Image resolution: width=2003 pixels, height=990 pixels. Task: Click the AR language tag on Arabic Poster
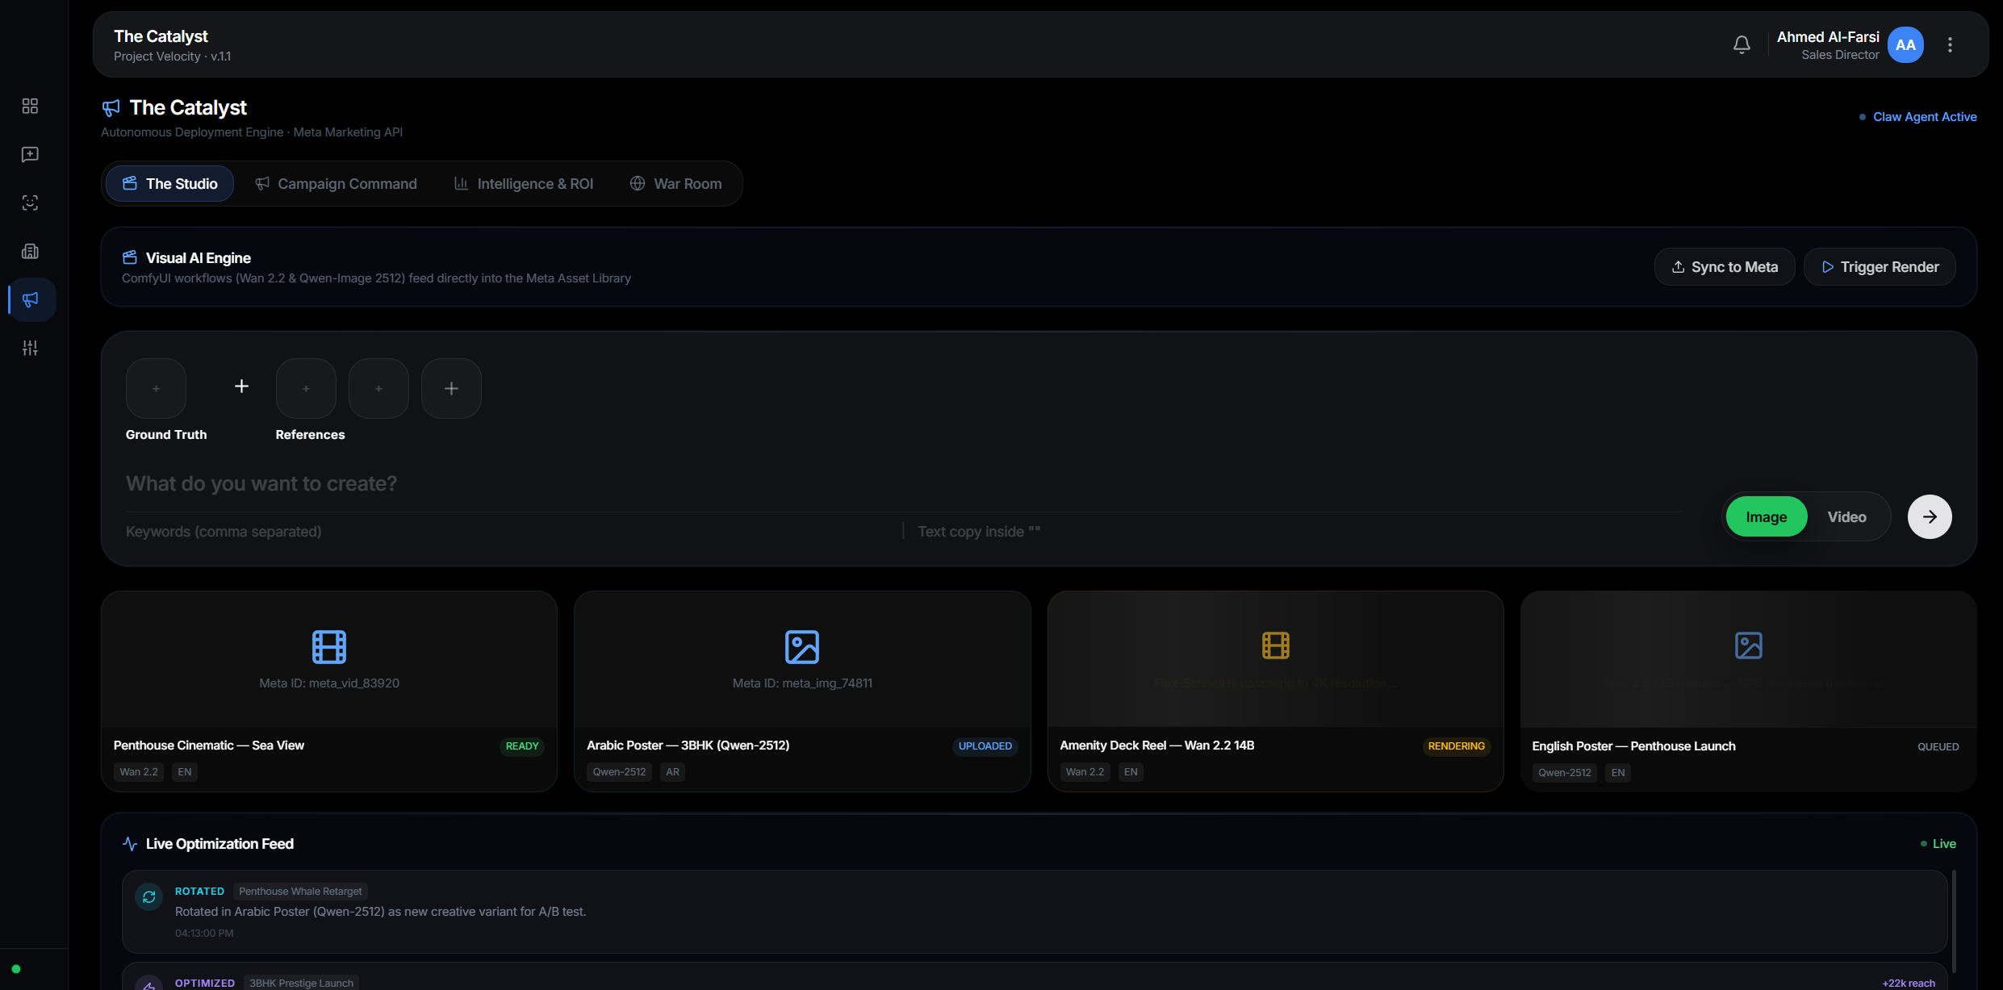(x=673, y=772)
